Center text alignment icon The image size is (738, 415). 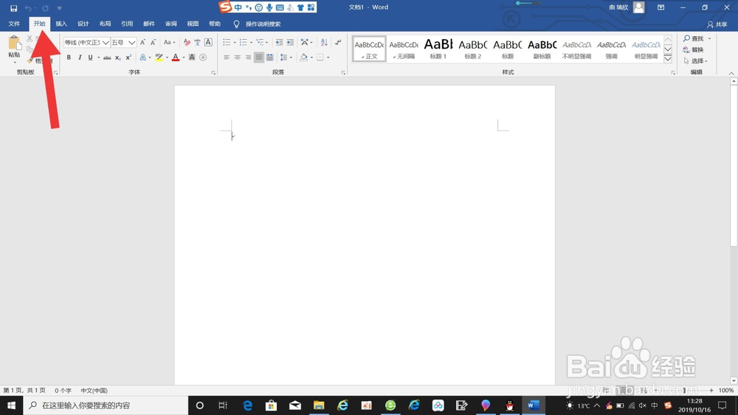(x=238, y=57)
